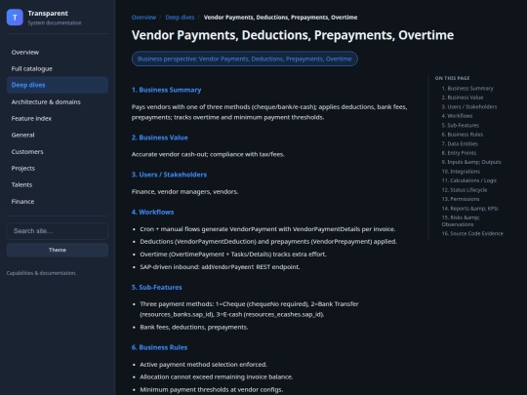
Task: Click the Overview breadcrumb link
Action: click(x=143, y=18)
